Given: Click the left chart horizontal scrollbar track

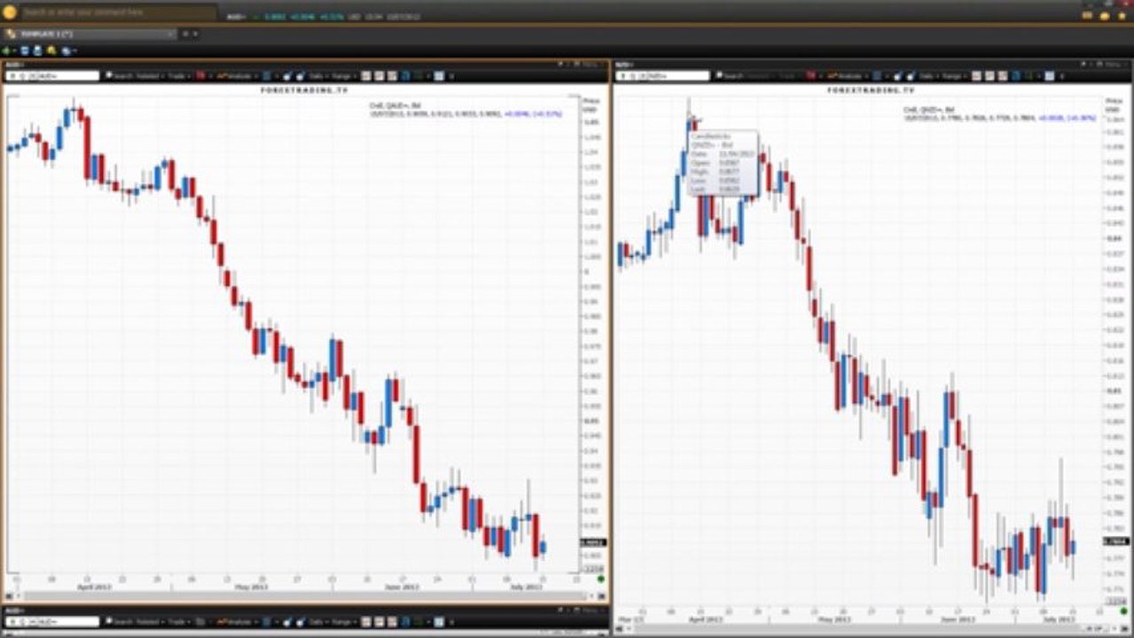Looking at the screenshot, I should point(304,596).
